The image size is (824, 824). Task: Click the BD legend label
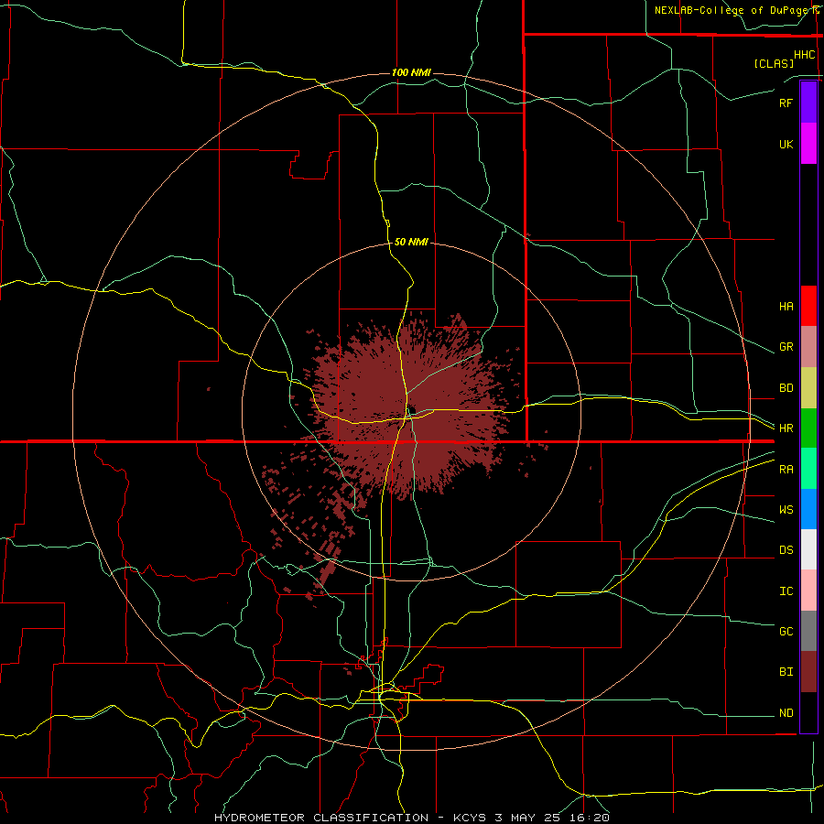(x=786, y=388)
